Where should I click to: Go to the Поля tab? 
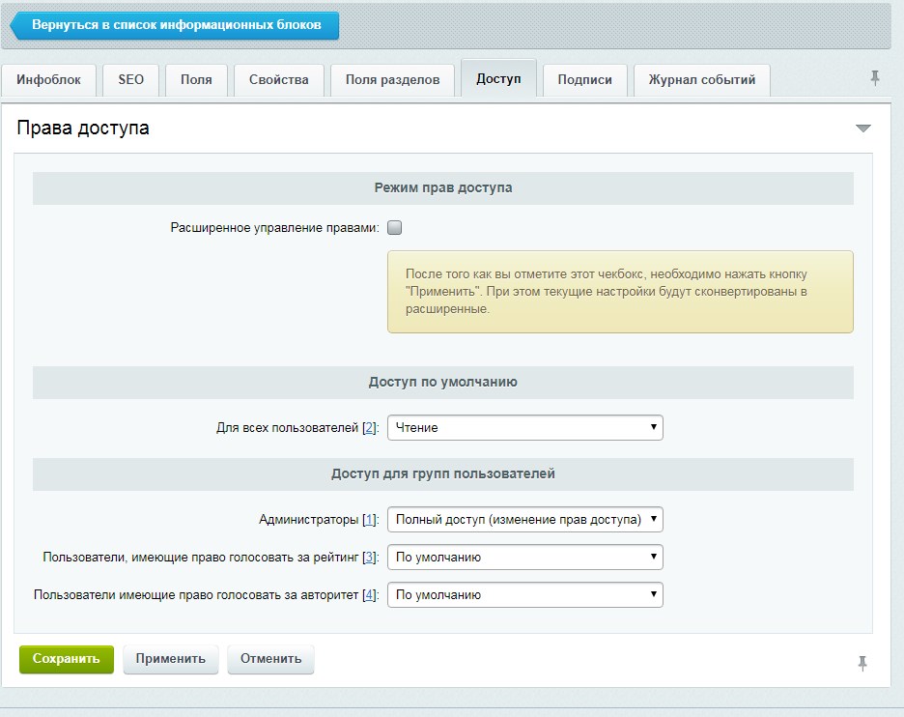(x=196, y=80)
